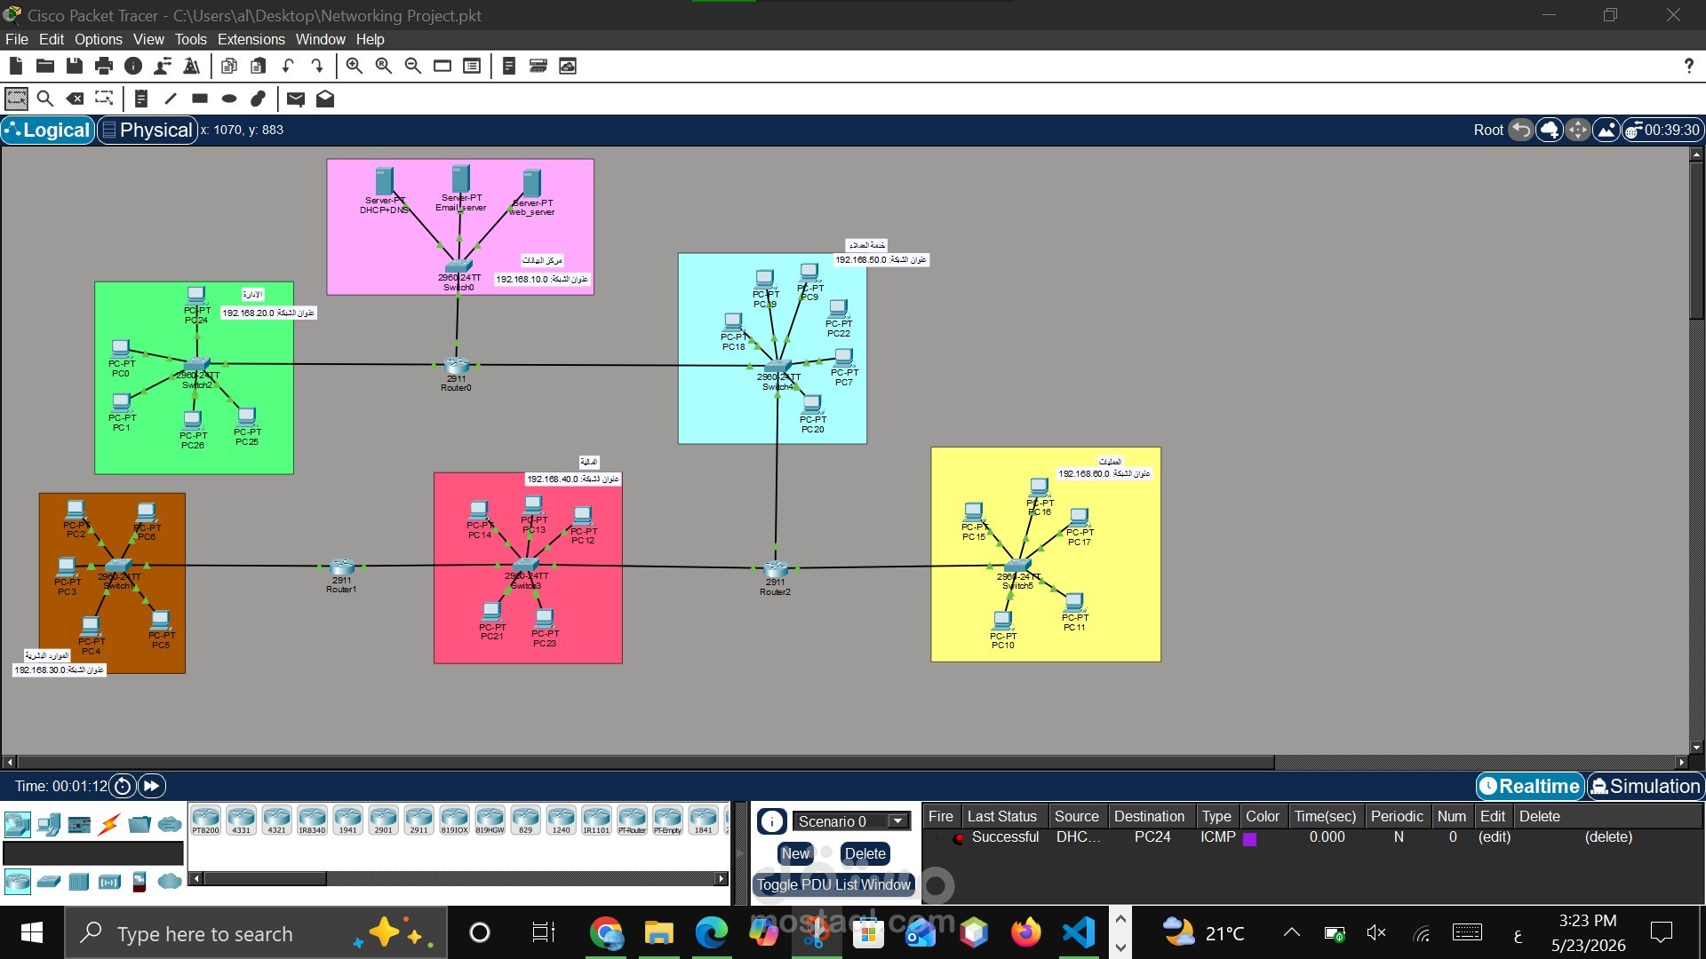Switch to the Physical workspace view
This screenshot has height=959, width=1706.
(x=147, y=130)
